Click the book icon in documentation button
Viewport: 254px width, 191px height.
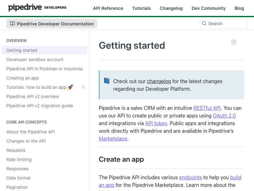[12, 24]
